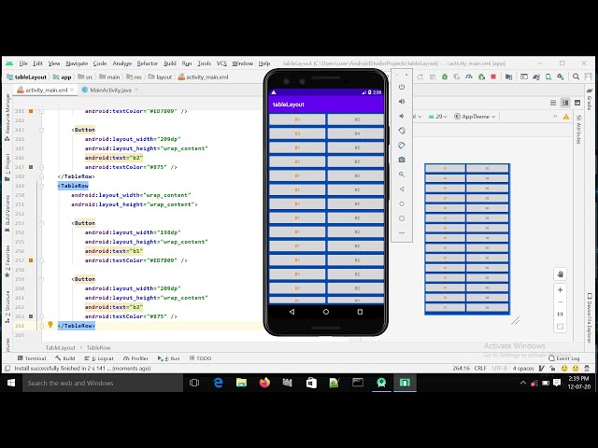This screenshot has width=598, height=448.
Task: Switch editor to Code view mode
Action: (x=553, y=103)
